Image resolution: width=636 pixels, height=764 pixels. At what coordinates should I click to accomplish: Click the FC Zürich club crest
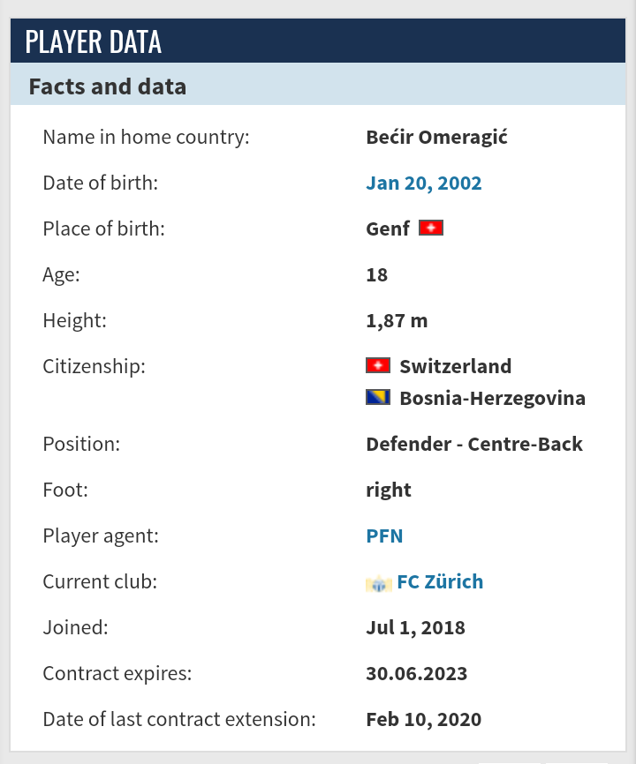pyautogui.click(x=379, y=583)
